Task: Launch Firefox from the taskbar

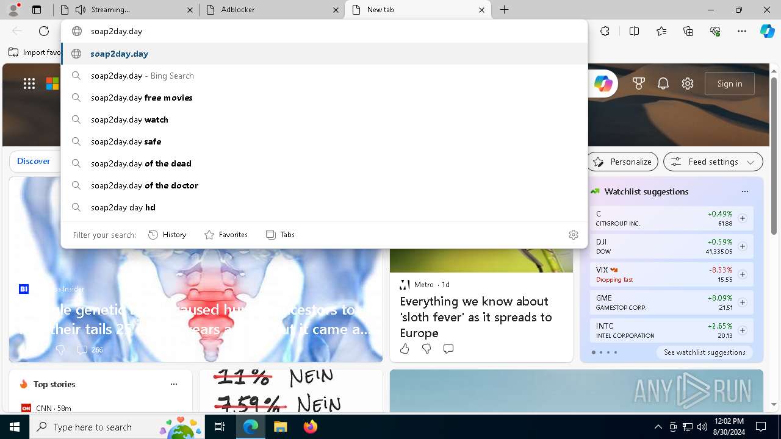Action: (310, 427)
